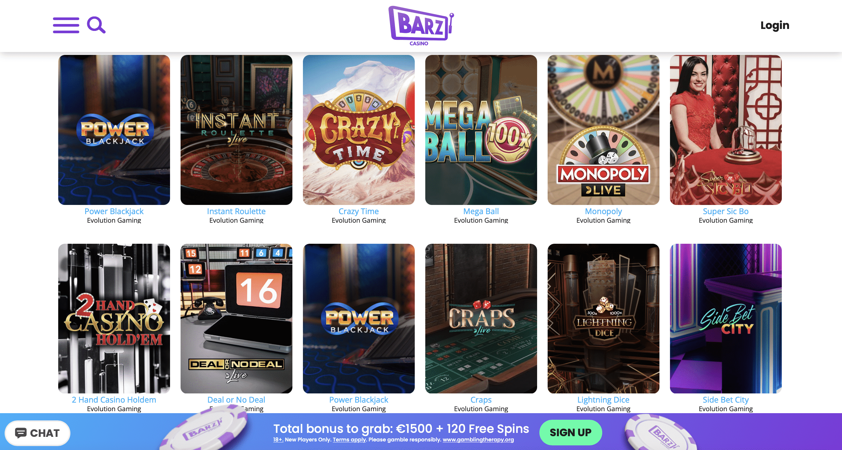Image resolution: width=842 pixels, height=450 pixels.
Task: Open the hamburger navigation menu
Action: [66, 25]
